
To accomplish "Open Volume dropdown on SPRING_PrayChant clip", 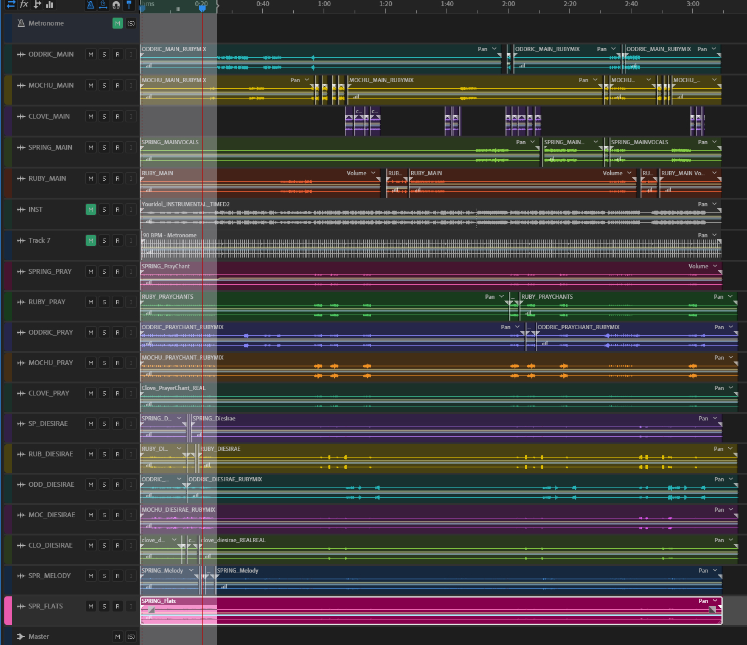I will coord(715,267).
